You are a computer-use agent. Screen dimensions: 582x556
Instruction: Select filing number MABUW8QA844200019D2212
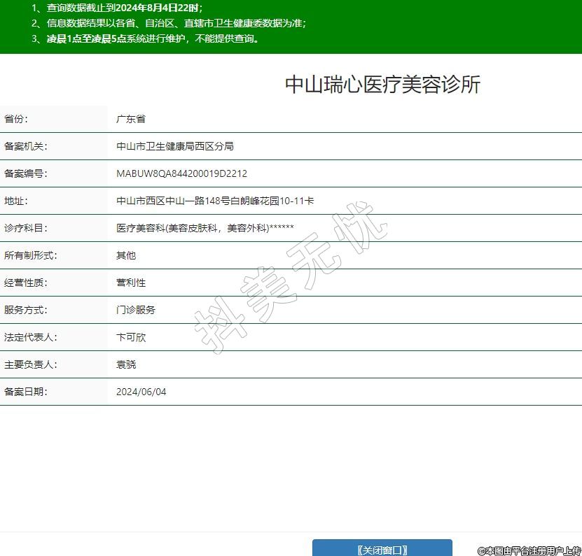pyautogui.click(x=181, y=173)
